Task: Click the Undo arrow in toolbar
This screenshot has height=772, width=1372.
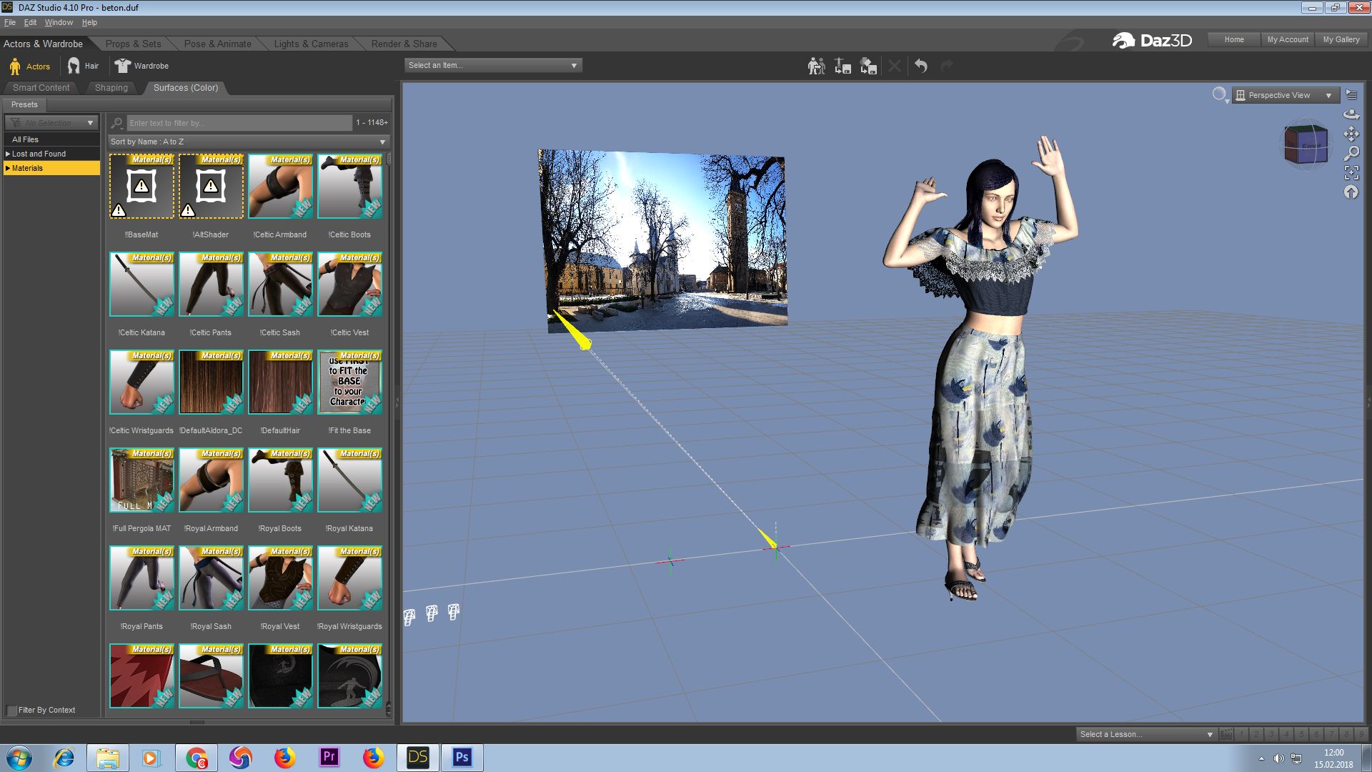Action: tap(921, 66)
